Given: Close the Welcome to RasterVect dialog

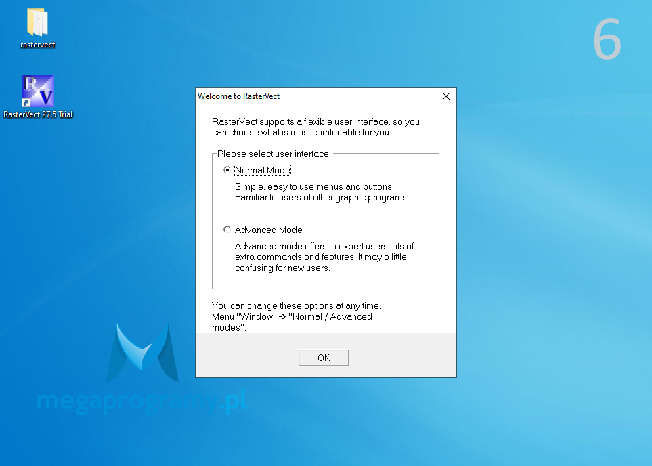Looking at the screenshot, I should 446,96.
